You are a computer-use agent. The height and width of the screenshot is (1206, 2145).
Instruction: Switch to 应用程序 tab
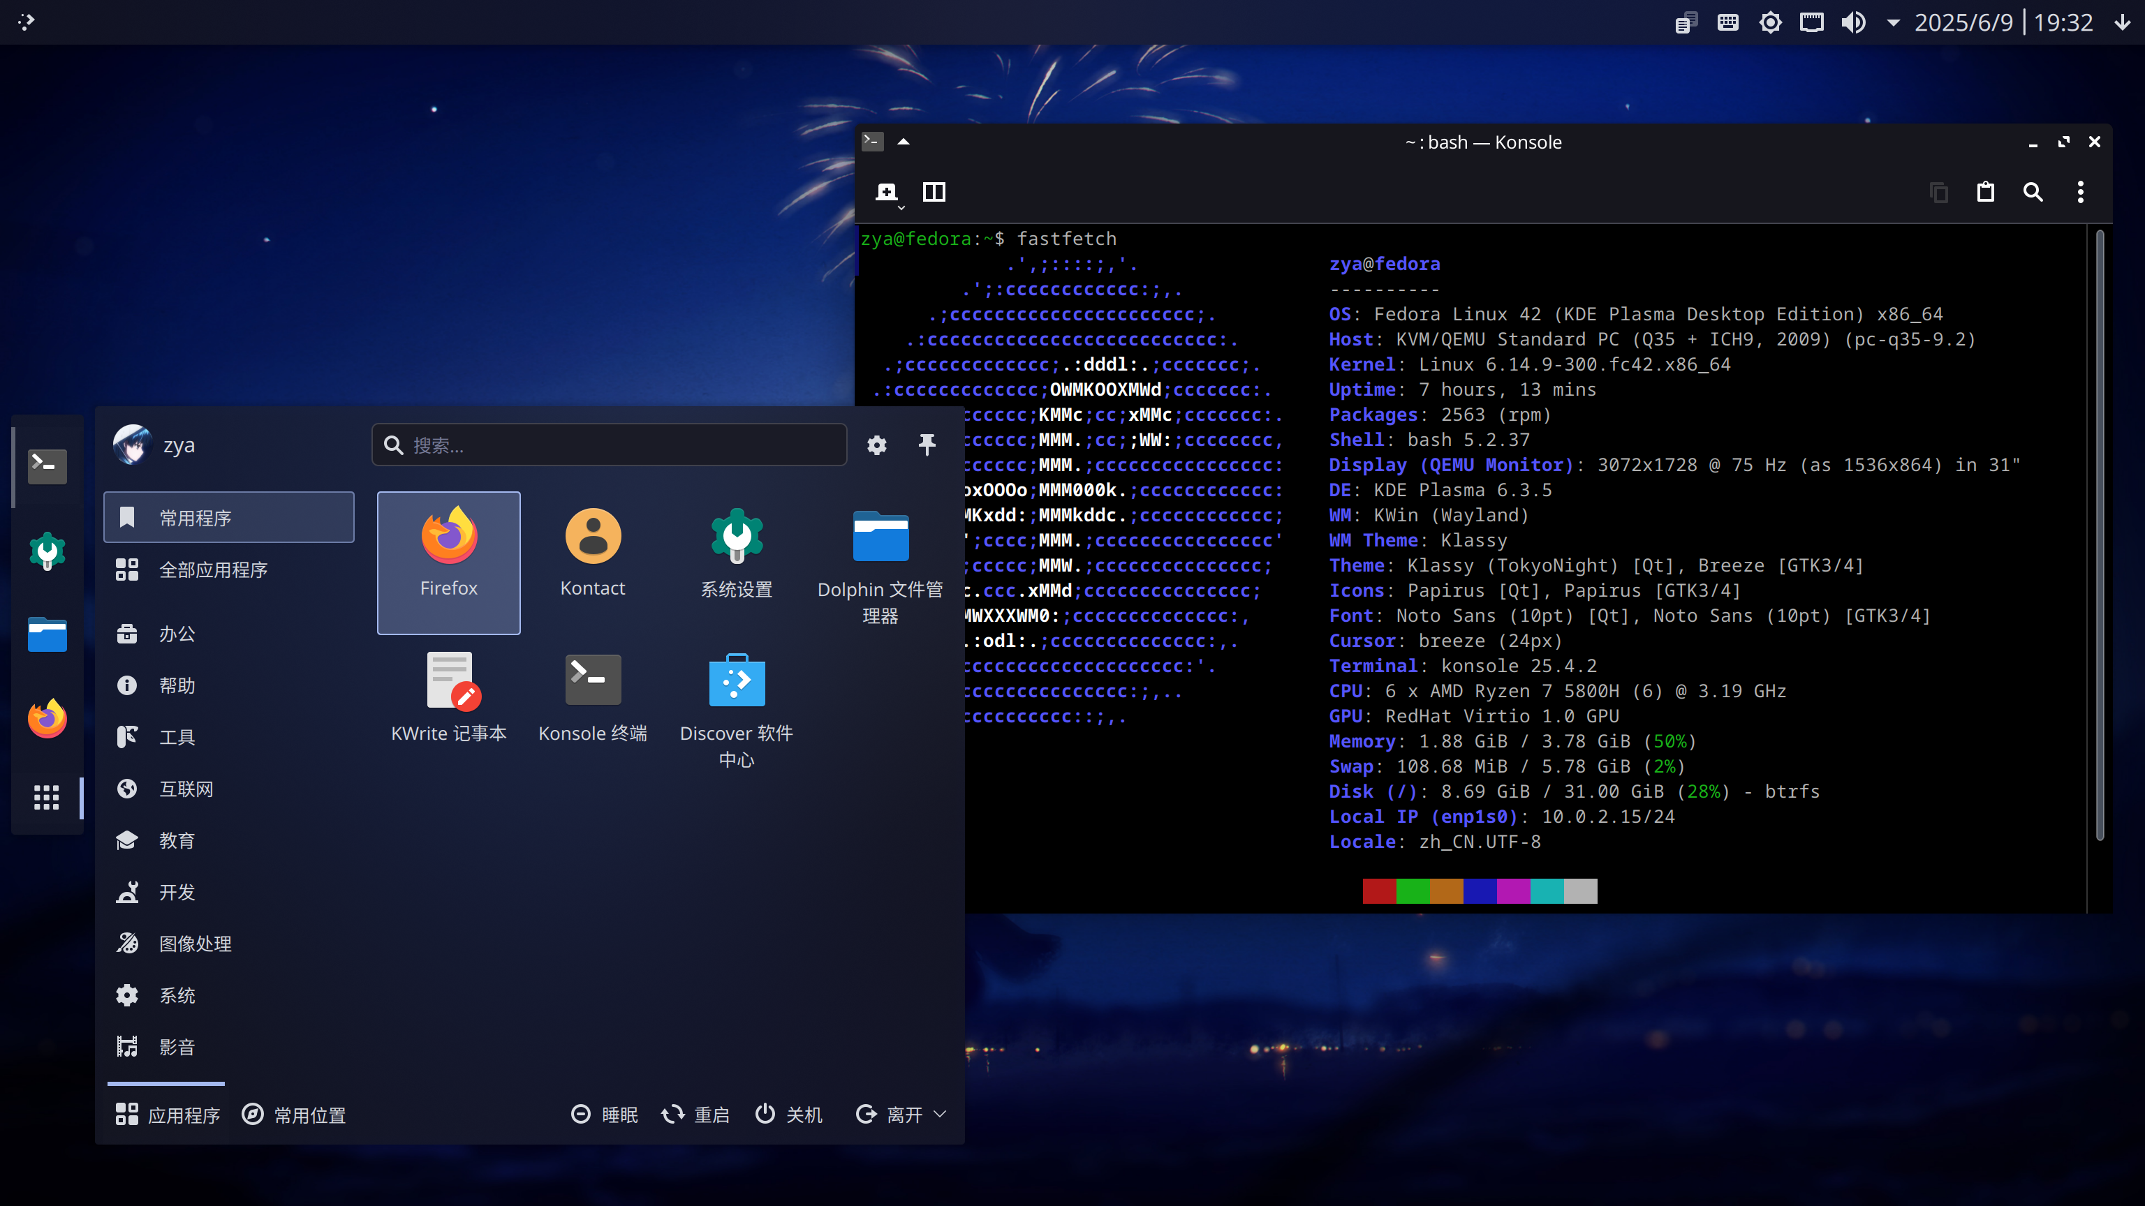tap(168, 1115)
